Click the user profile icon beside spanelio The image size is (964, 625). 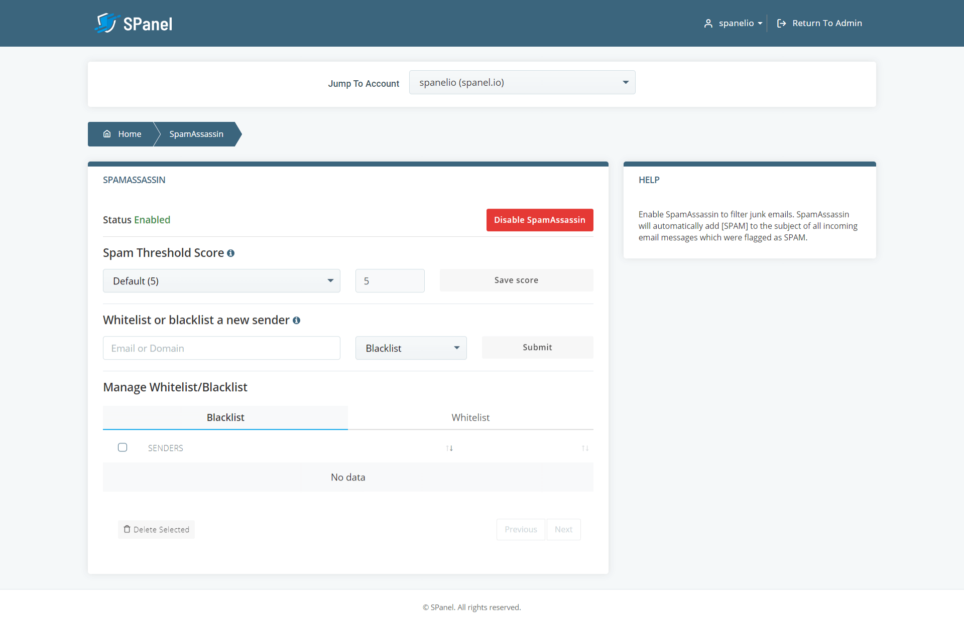click(708, 23)
